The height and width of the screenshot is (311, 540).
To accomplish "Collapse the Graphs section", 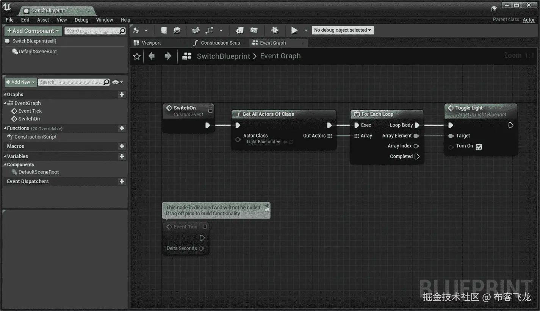I will (x=5, y=95).
